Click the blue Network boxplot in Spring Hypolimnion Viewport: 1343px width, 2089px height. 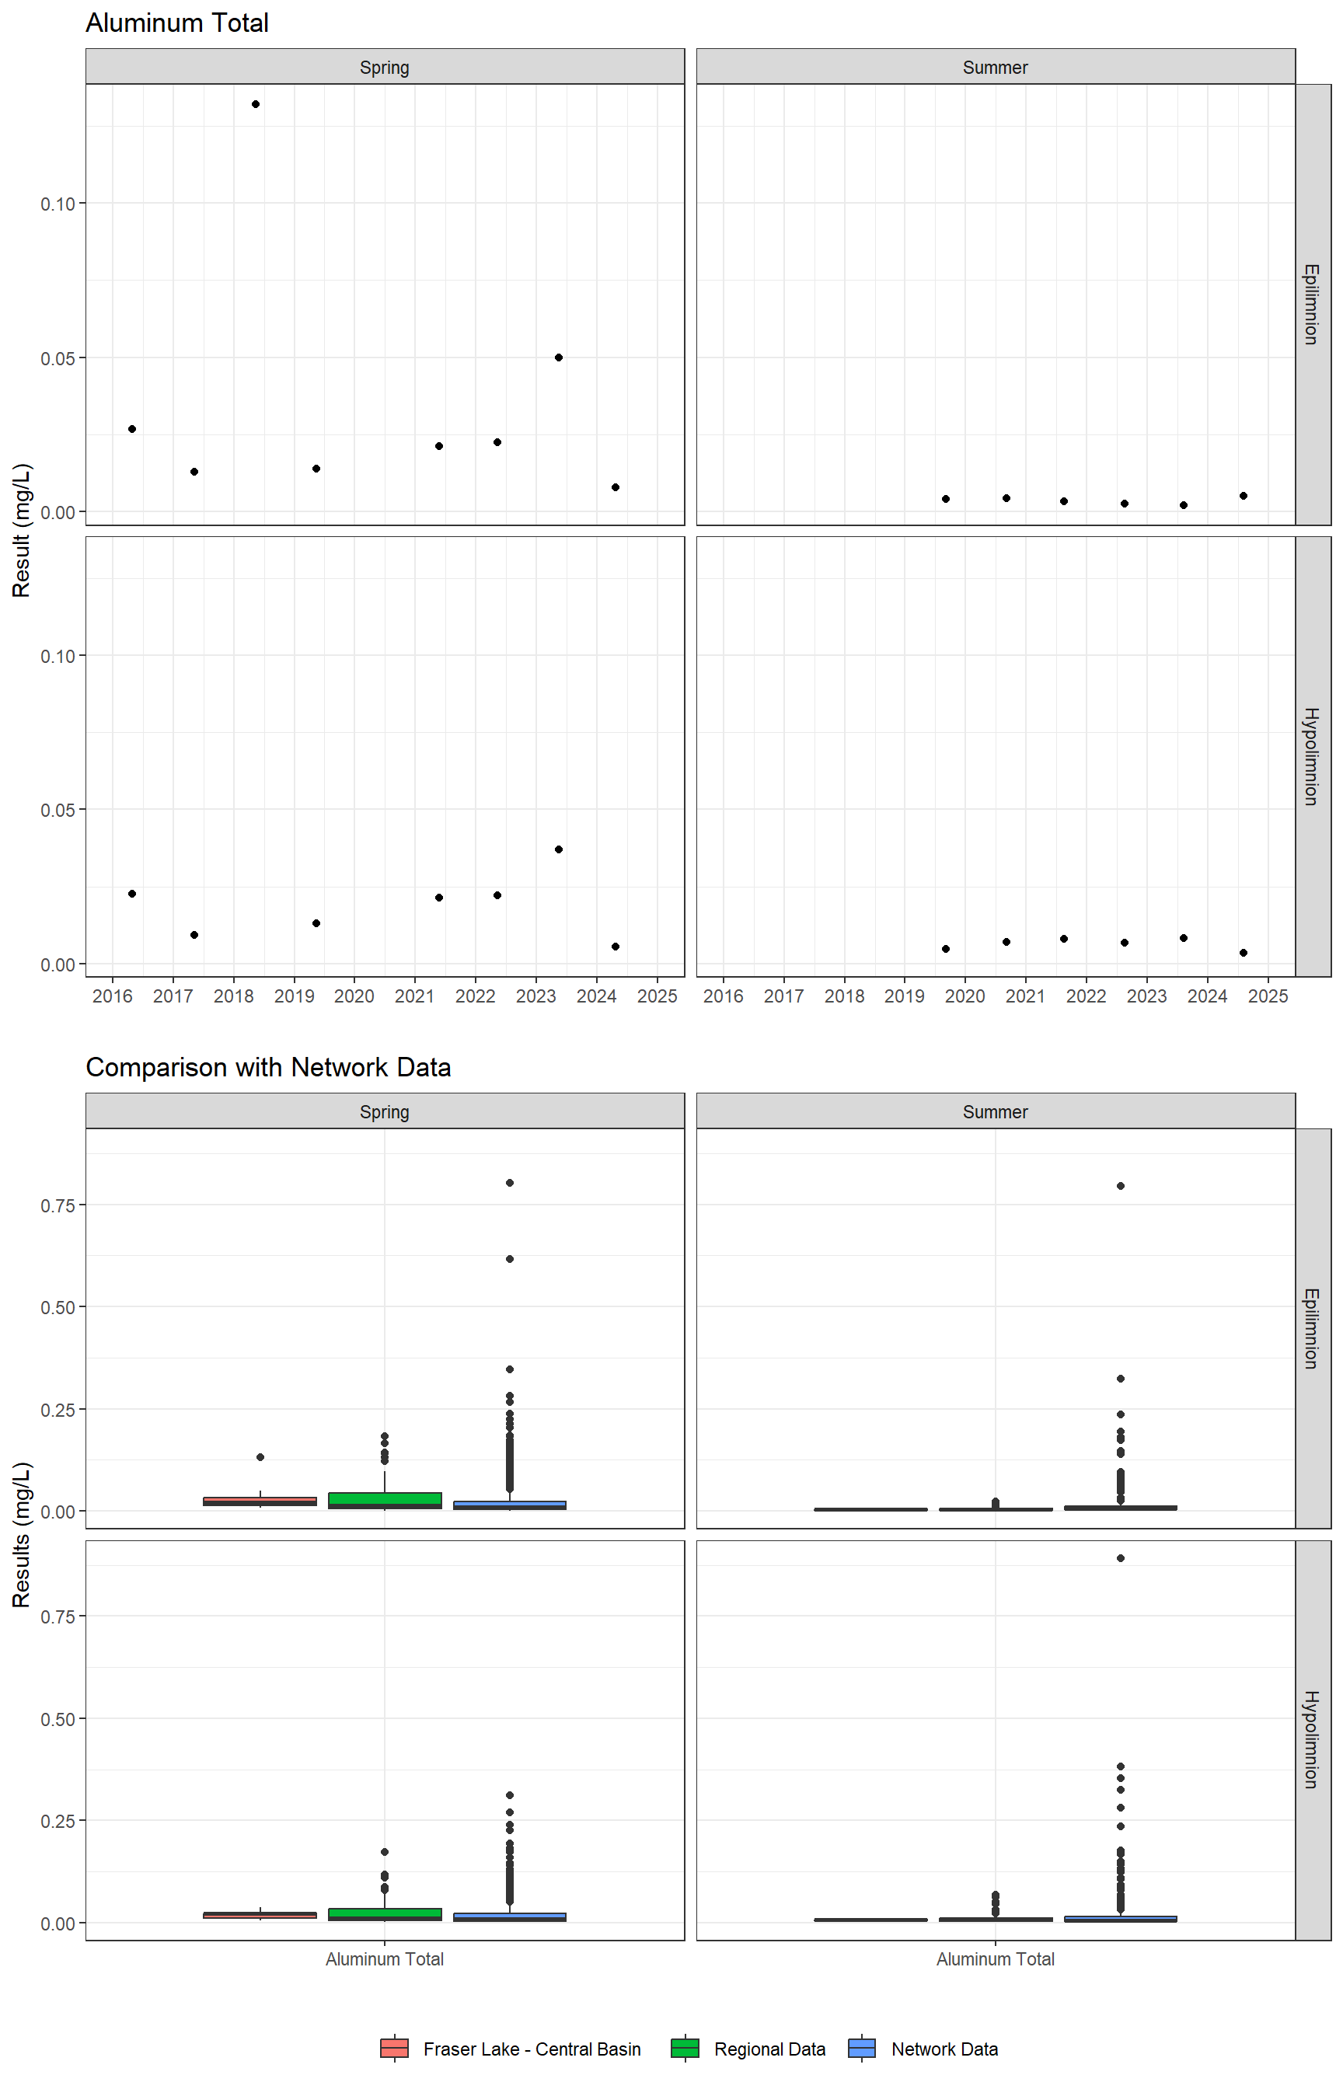coord(509,1916)
